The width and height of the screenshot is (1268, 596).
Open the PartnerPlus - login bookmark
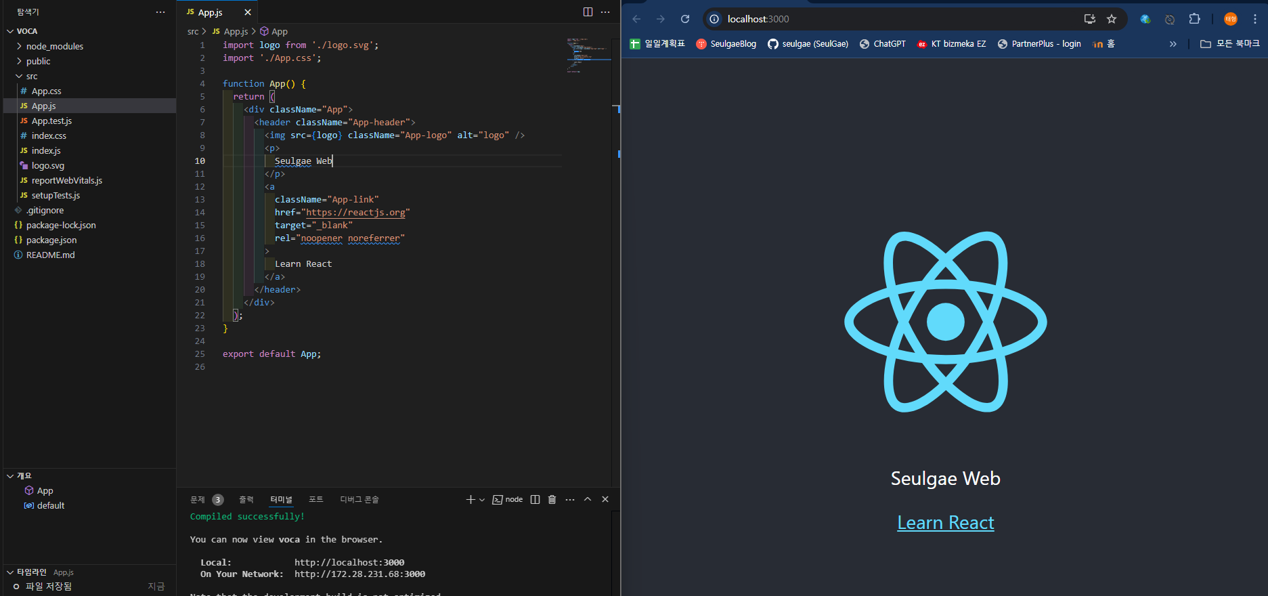[x=1040, y=44]
